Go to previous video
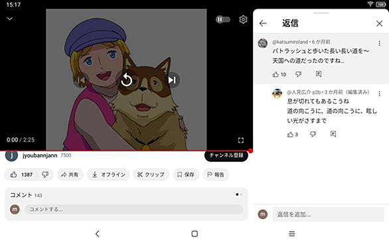The height and width of the screenshot is (243, 389). [81, 80]
